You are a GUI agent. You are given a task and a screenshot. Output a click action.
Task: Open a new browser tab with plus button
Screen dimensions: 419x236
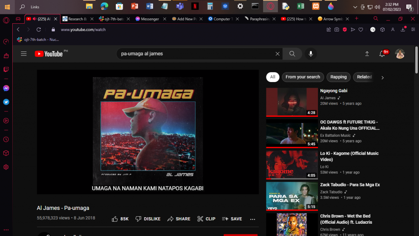click(x=356, y=19)
